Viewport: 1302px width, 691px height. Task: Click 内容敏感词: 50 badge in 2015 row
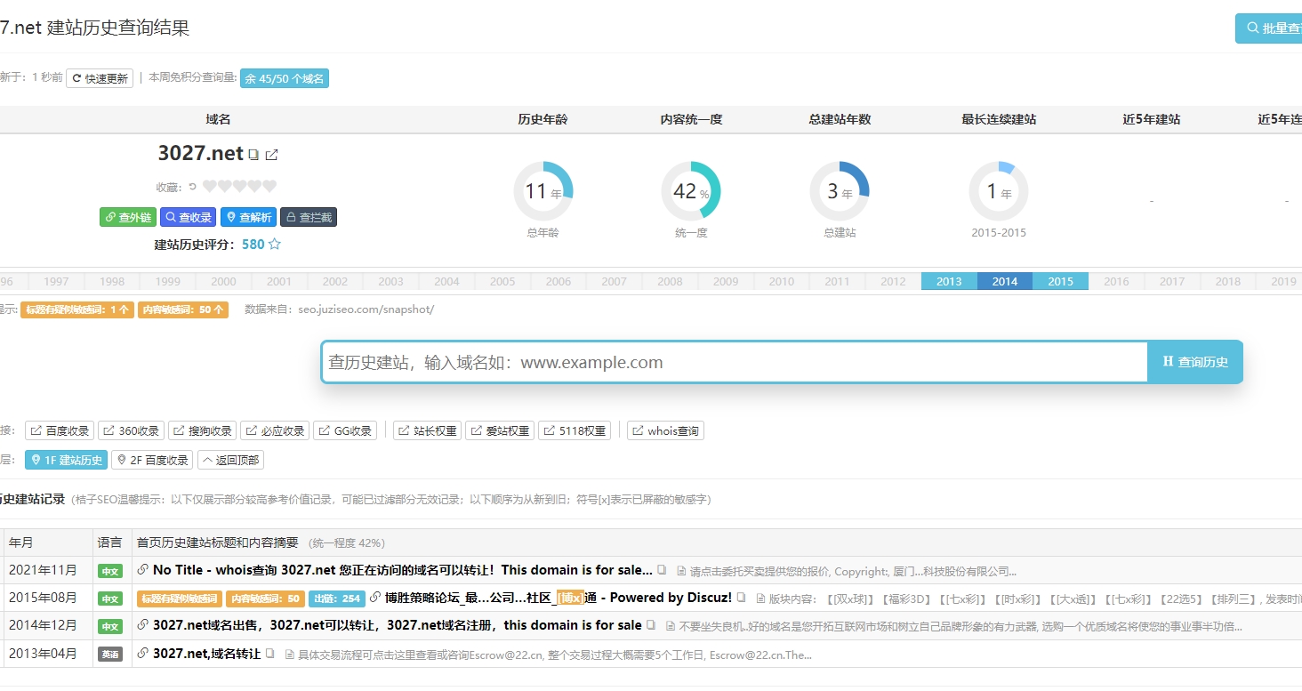pyautogui.click(x=265, y=599)
